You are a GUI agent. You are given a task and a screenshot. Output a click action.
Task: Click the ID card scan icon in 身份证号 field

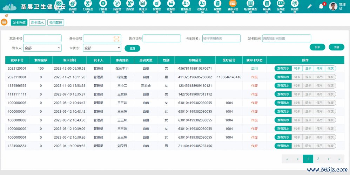pos(116,38)
